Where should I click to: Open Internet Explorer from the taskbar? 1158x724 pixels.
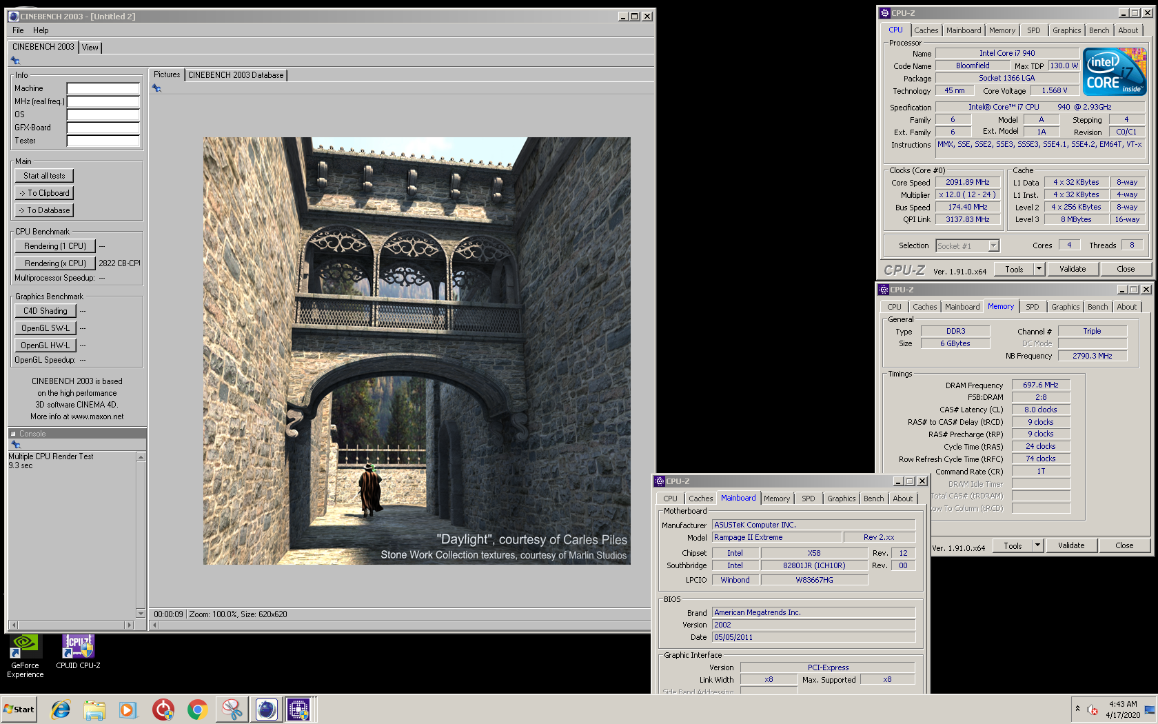tap(61, 709)
